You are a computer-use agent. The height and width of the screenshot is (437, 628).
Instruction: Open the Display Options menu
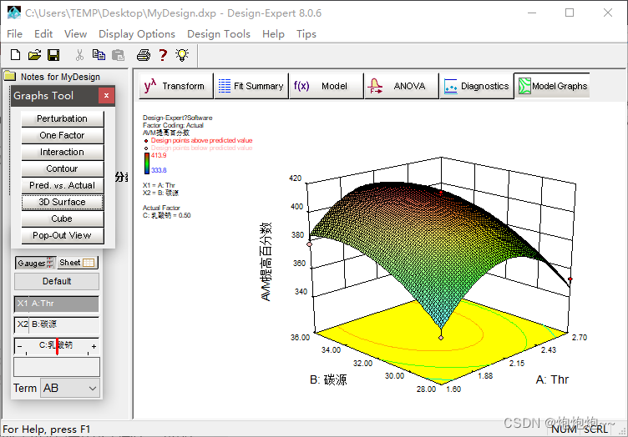137,34
